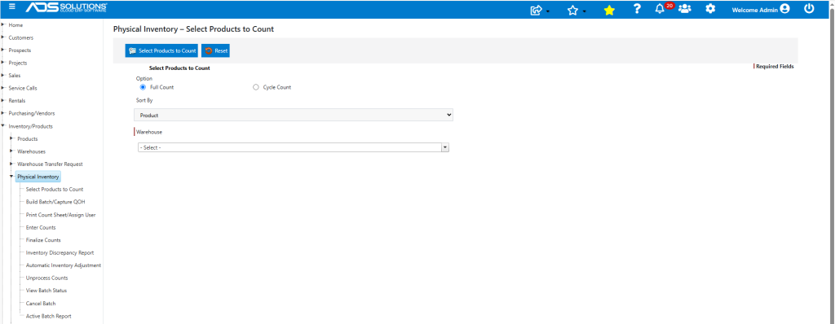Open Unprocess Counts in the sidebar
Screen dimensions: 835x324
[47, 278]
